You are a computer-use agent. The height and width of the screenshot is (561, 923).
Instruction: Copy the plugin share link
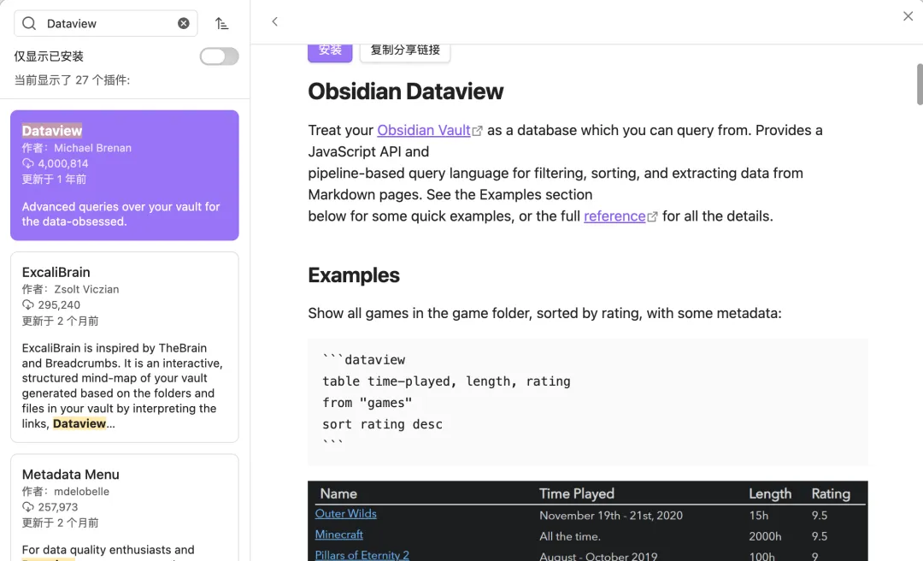click(x=405, y=50)
